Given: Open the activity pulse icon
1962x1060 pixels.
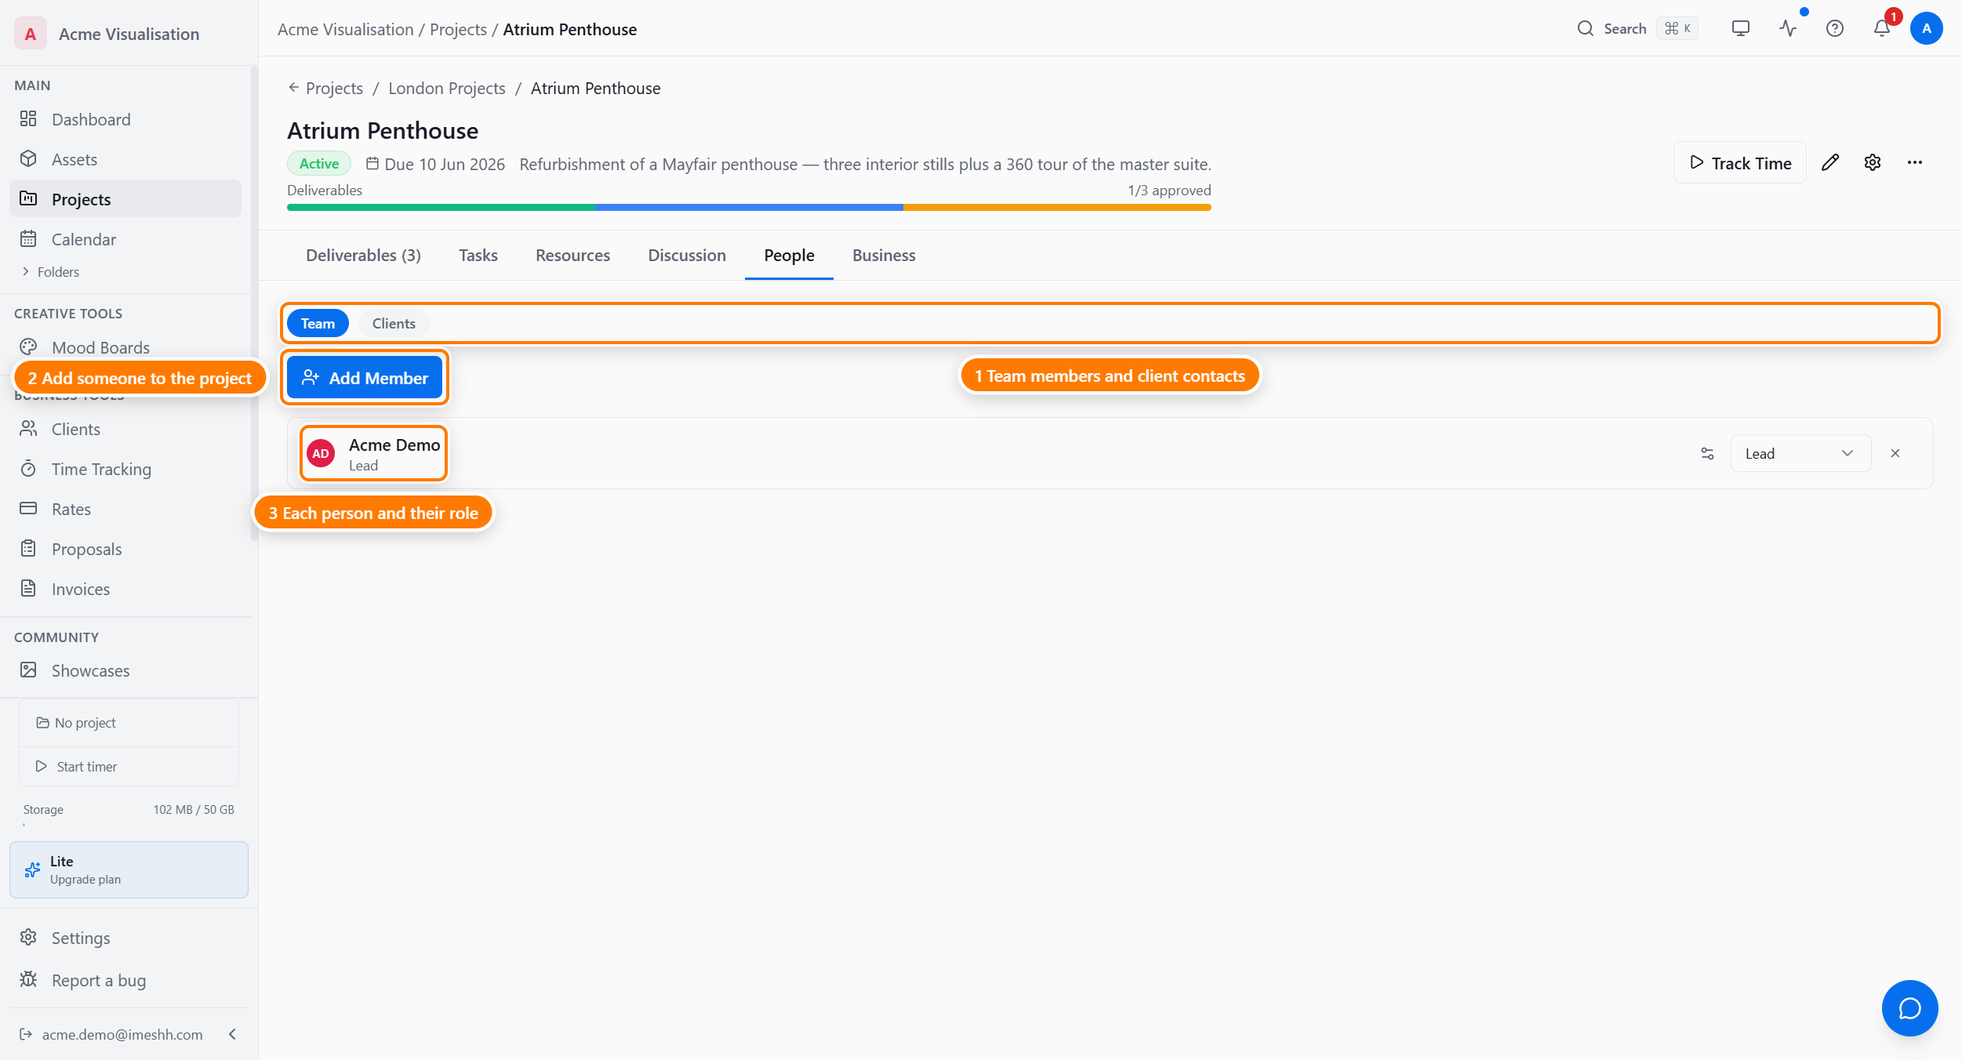Looking at the screenshot, I should pos(1788,29).
